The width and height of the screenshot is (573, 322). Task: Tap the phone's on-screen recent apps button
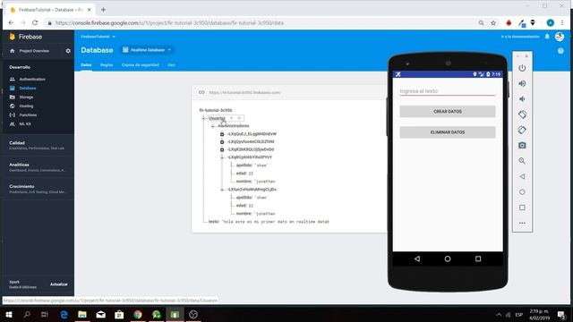pos(478,258)
